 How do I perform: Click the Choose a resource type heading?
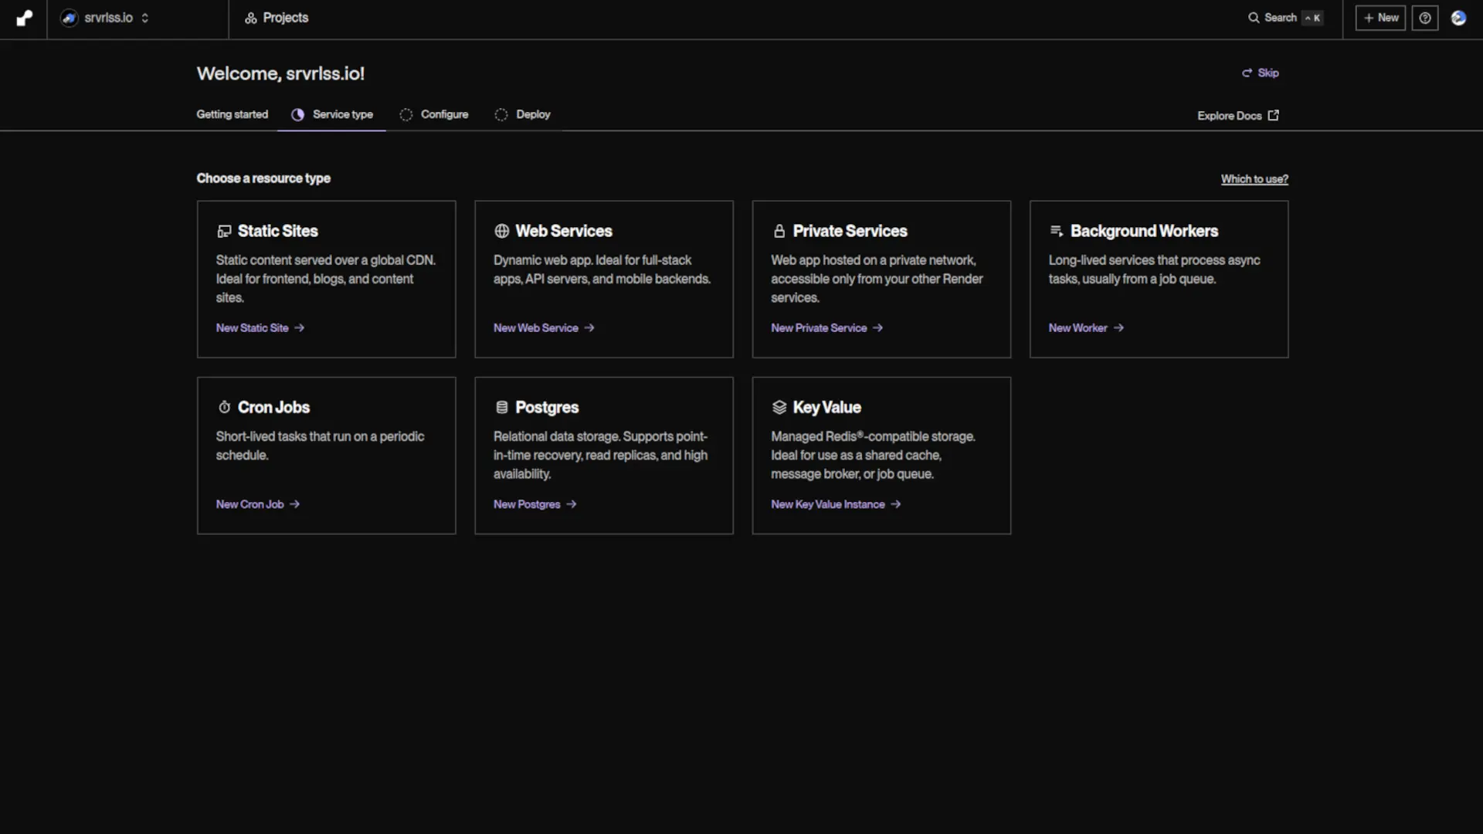coord(263,178)
